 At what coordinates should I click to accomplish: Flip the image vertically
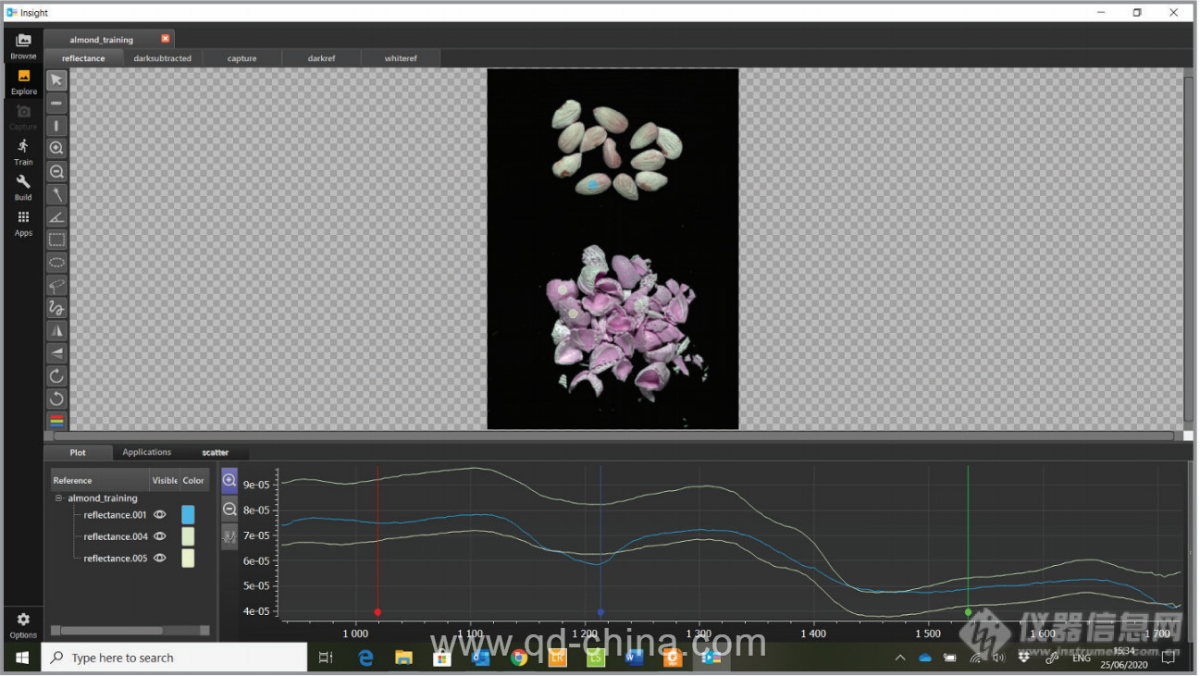[x=56, y=353]
